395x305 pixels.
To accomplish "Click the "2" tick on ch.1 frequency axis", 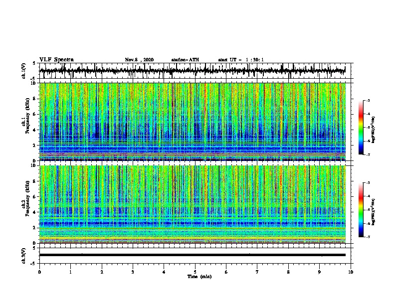I will click(x=34, y=145).
